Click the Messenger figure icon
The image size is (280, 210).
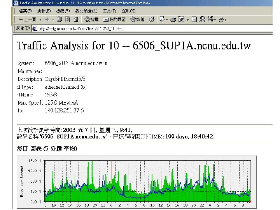coord(202,19)
